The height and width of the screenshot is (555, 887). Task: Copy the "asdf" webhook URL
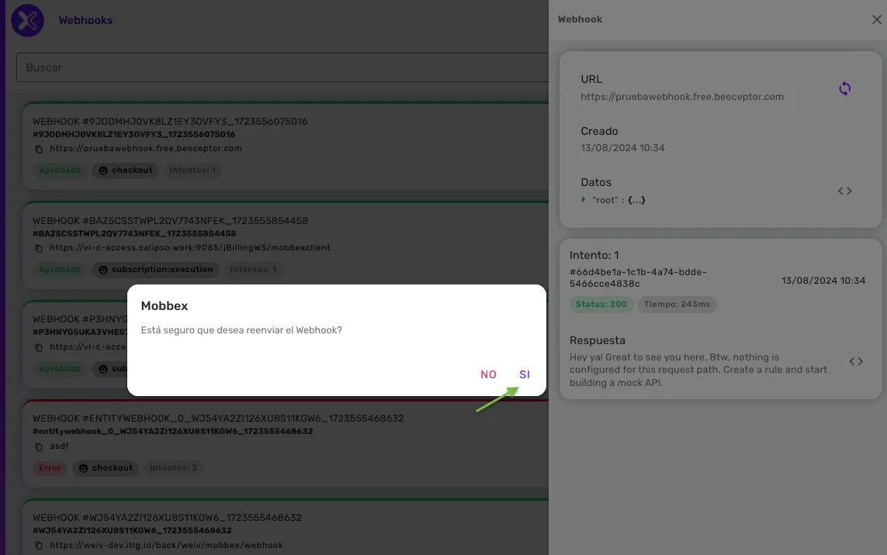coord(39,446)
